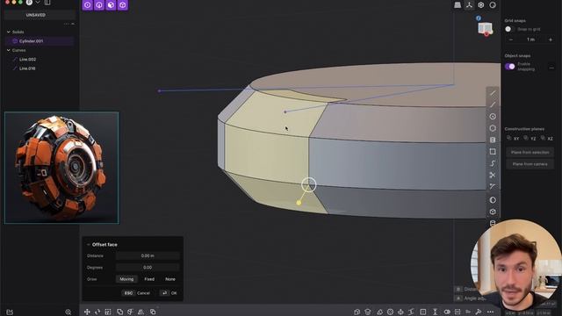Select the Move tool
Screen dimensions: 562x316
coord(87,312)
